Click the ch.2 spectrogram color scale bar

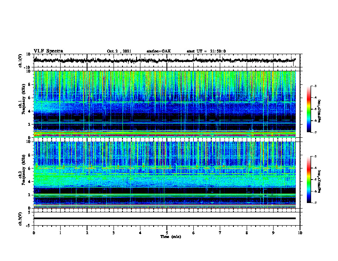pos(309,180)
